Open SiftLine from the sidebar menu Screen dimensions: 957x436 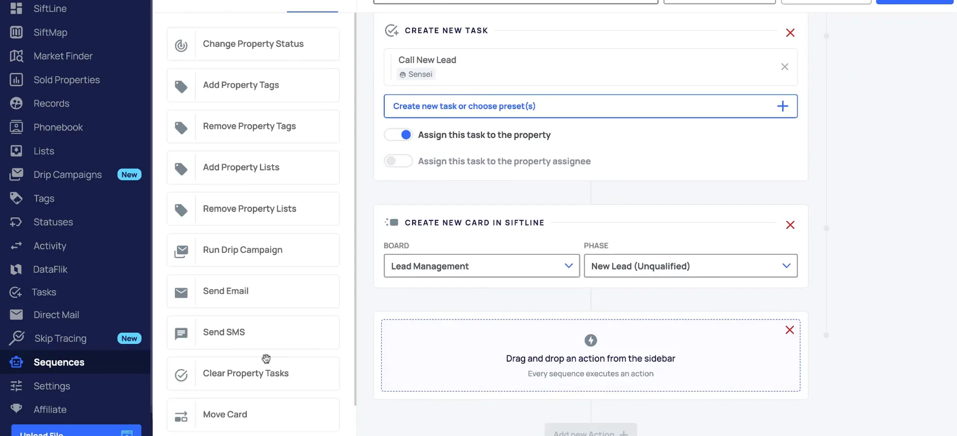point(50,8)
